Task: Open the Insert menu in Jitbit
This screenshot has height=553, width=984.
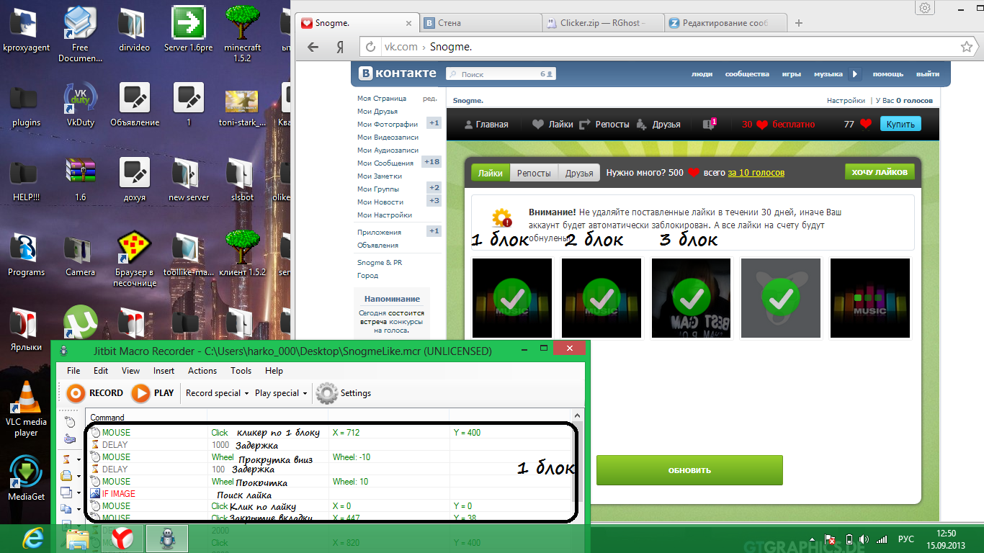Action: tap(164, 371)
